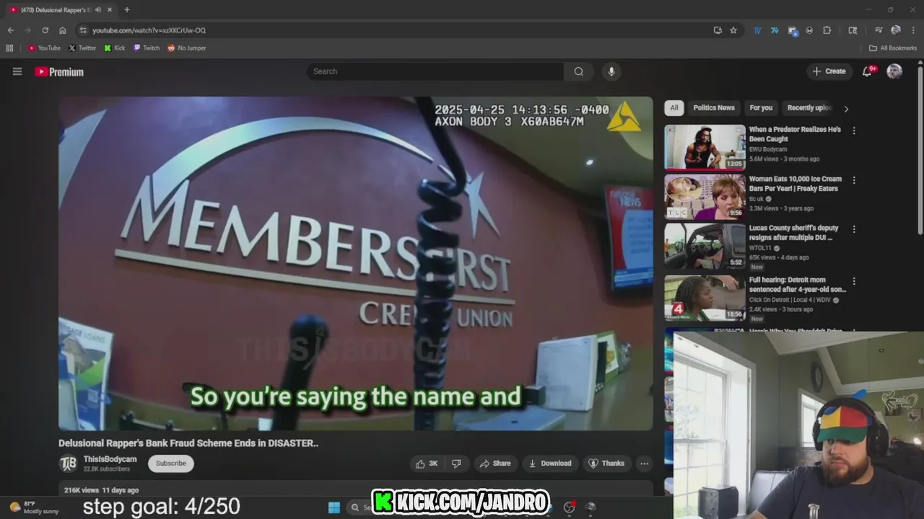This screenshot has height=519, width=924.
Task: Open the YouTube account avatar menu
Action: (x=894, y=71)
